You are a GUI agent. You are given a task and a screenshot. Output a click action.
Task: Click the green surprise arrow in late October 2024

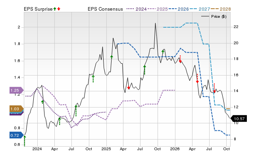click(93, 79)
